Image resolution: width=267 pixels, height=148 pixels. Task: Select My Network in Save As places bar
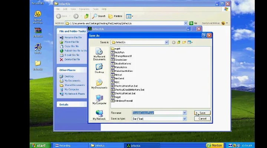99,115
